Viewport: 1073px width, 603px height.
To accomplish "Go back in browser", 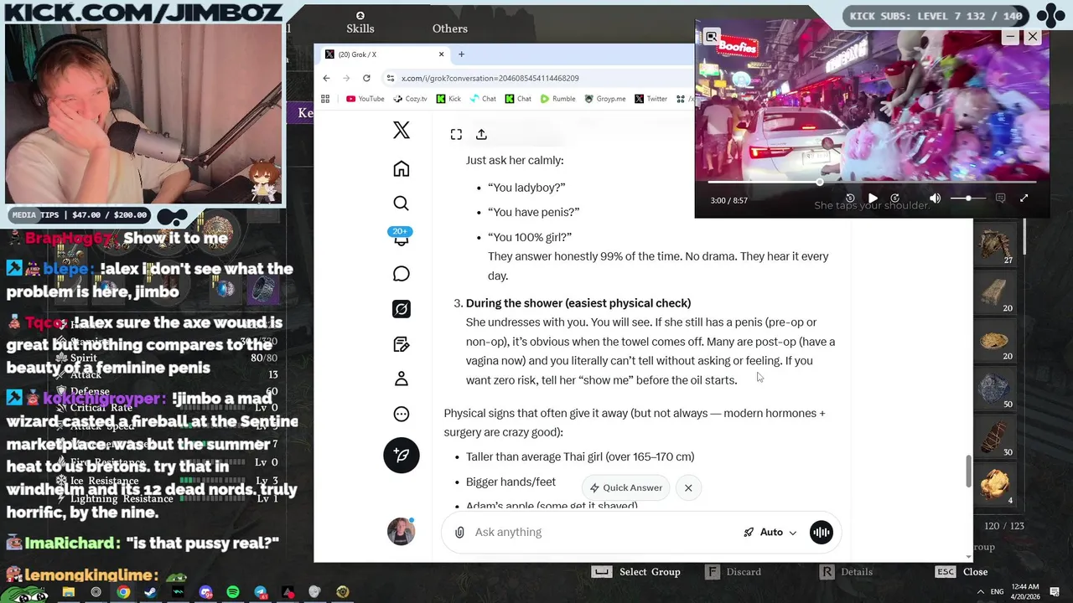I will [326, 78].
